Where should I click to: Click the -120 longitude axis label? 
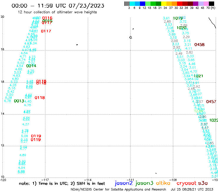[3, 180]
